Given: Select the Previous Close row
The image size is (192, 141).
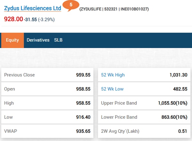Looking at the screenshot, I should 48,75.
